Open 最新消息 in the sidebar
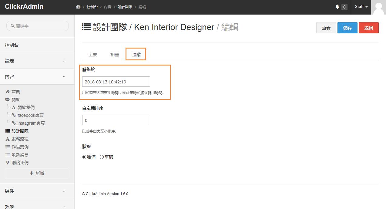This screenshot has height=209, width=386. pos(20,155)
